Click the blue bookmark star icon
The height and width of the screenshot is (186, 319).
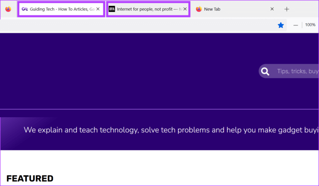click(x=281, y=25)
